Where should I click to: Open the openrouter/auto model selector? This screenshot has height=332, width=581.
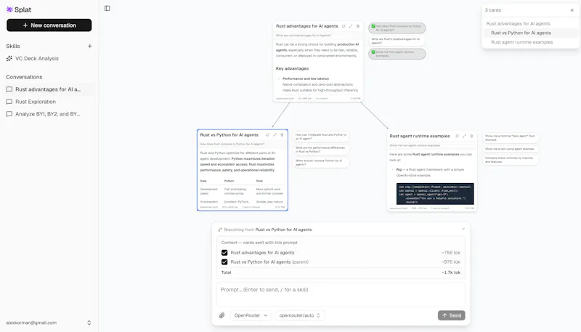[x=300, y=315]
